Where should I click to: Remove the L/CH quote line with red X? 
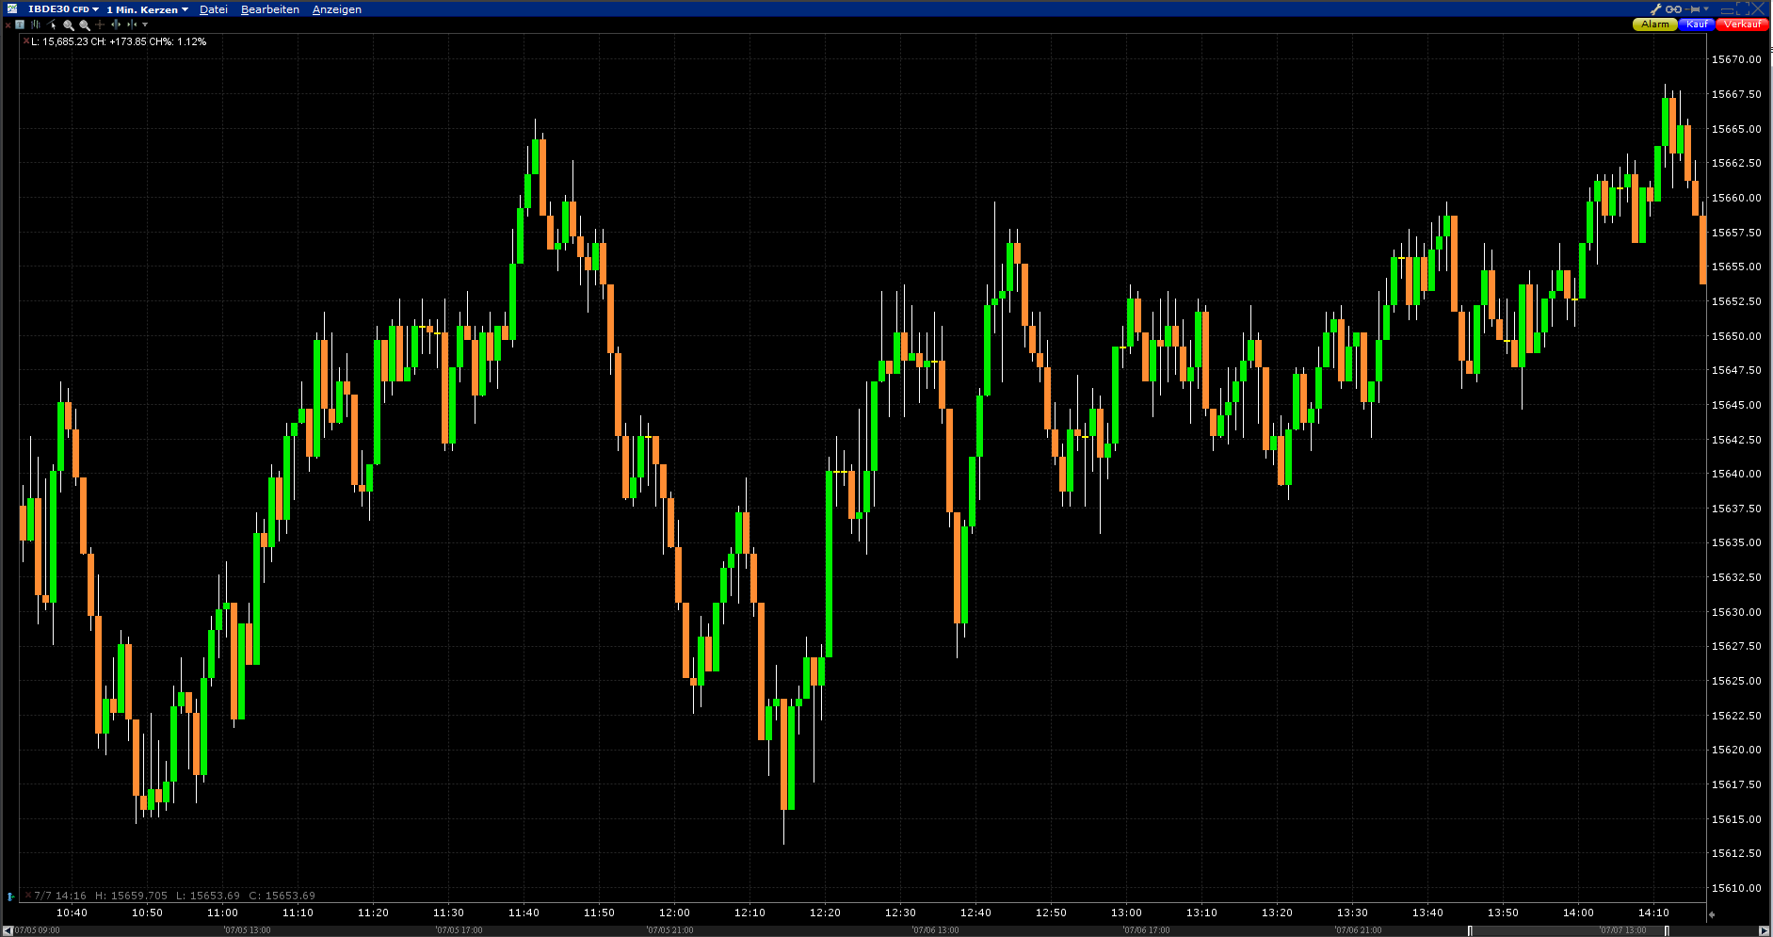(x=25, y=41)
